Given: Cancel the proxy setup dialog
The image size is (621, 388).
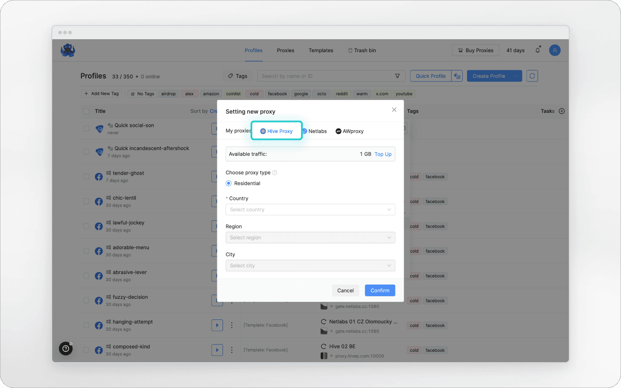Looking at the screenshot, I should coord(345,291).
